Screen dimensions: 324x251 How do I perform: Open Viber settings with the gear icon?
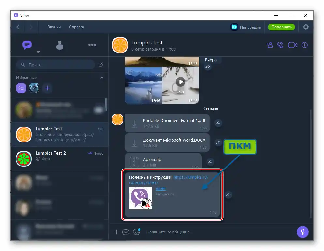[306, 27]
